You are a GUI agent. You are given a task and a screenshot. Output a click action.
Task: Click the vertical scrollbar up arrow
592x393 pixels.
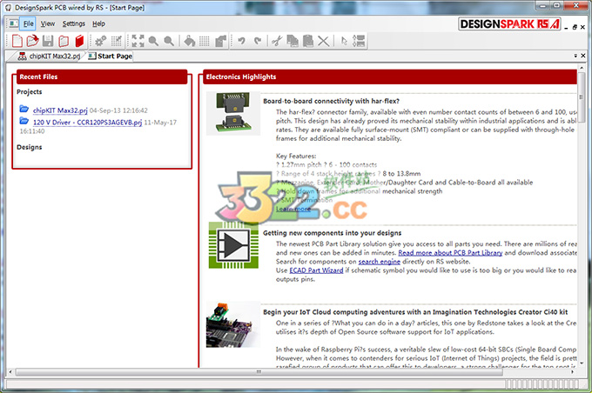coord(582,69)
